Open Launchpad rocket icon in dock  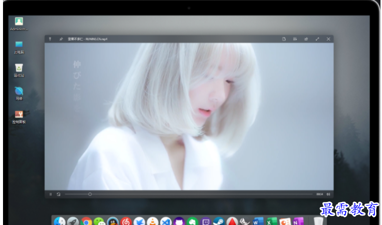coord(73,221)
